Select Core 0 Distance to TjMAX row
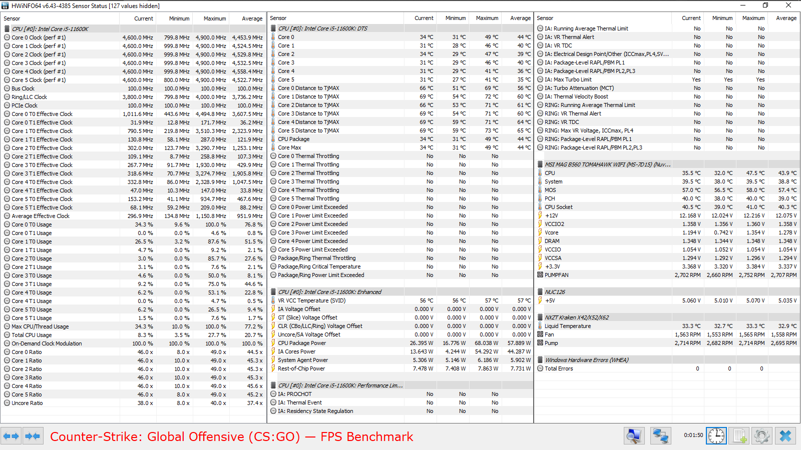Image resolution: width=801 pixels, height=450 pixels. point(400,88)
